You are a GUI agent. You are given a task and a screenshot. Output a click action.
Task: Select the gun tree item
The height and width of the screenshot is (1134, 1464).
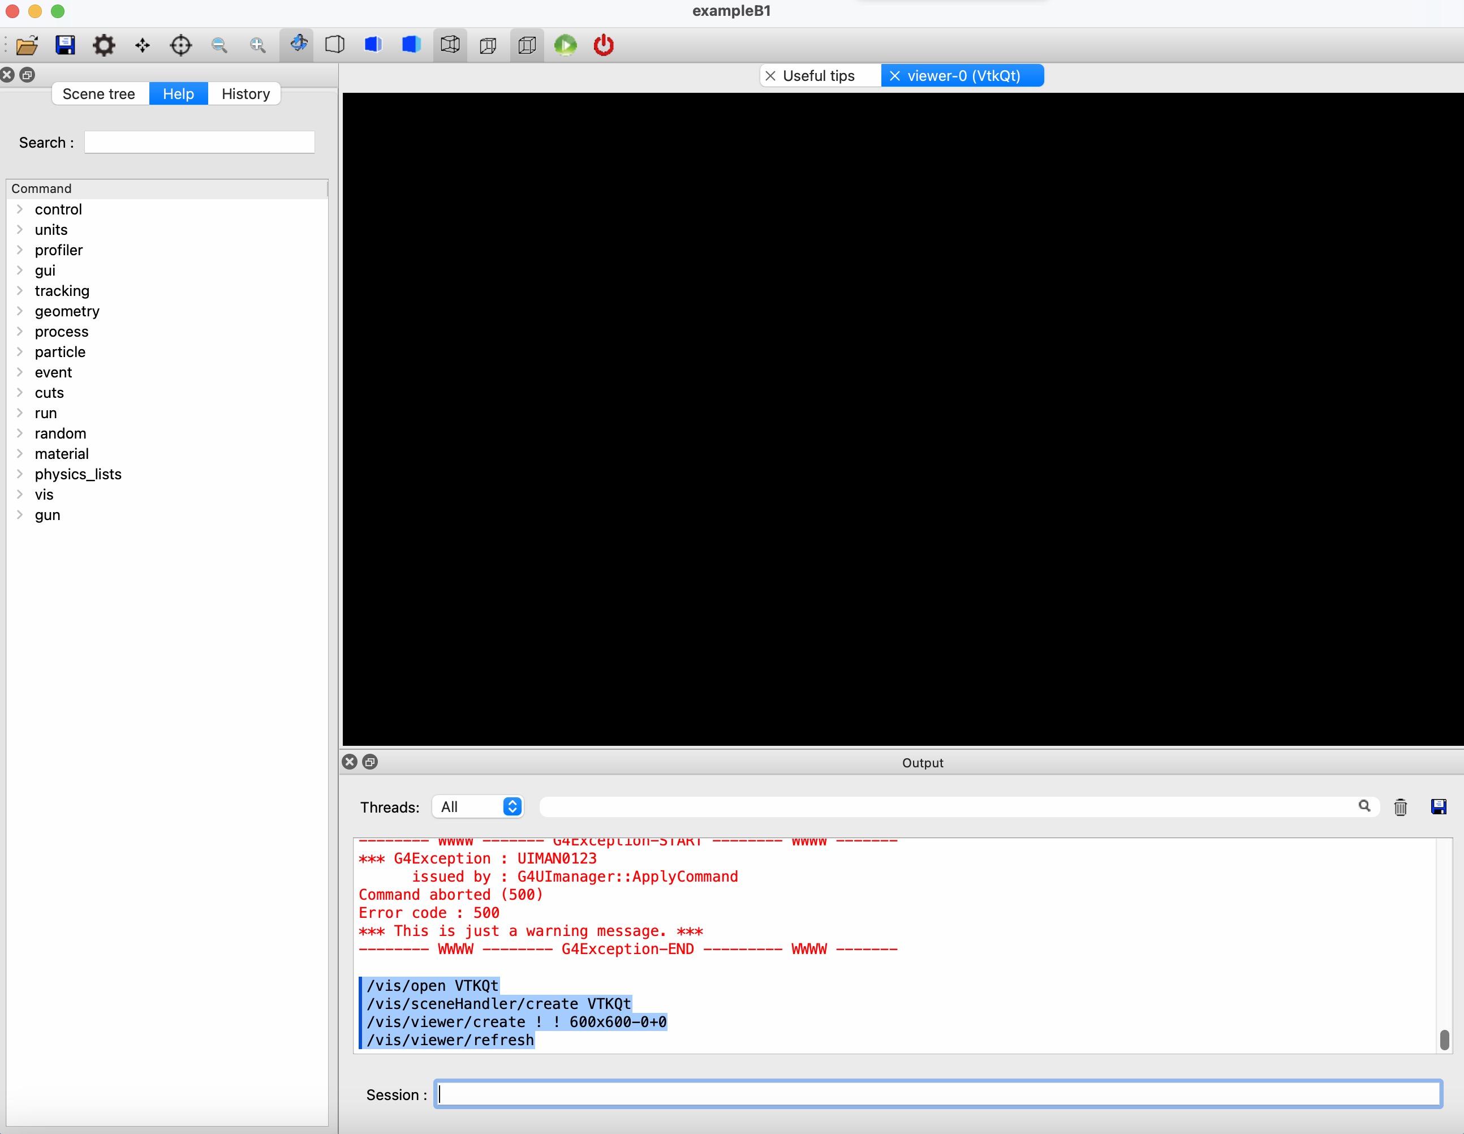pyautogui.click(x=47, y=515)
